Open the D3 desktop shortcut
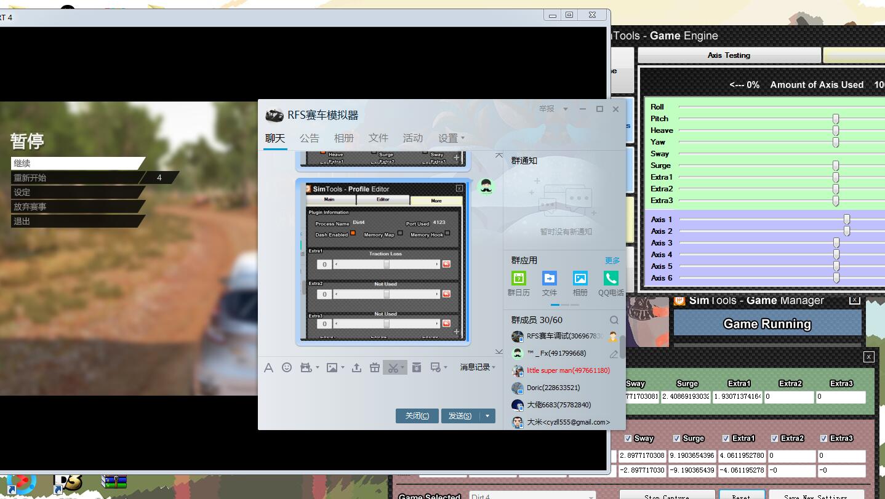Viewport: 885px width, 499px height. pyautogui.click(x=67, y=483)
